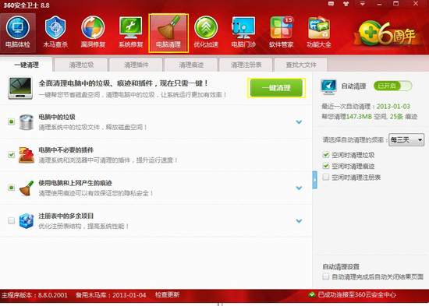The image size is (429, 306).
Task: Switch to 清理垃圾 tab
Action: 81,65
